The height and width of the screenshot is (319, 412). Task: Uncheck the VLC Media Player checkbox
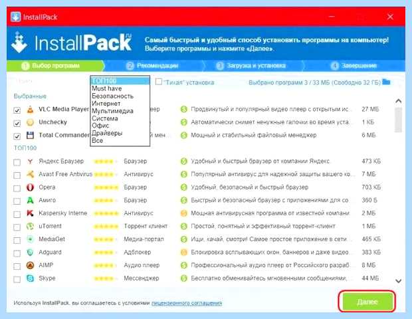tap(17, 110)
